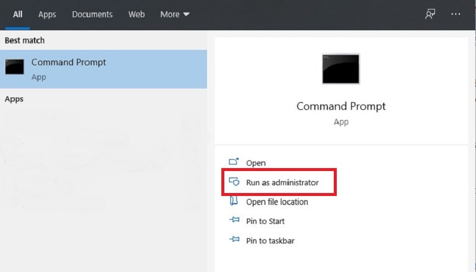Expand the More filter dropdown
The height and width of the screenshot is (272, 476).
[x=175, y=14]
